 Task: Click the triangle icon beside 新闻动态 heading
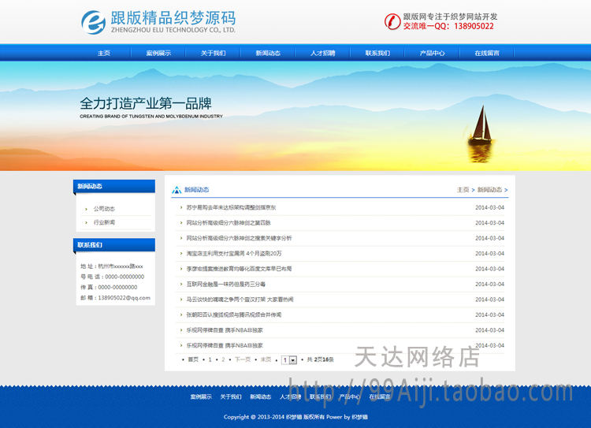click(177, 190)
